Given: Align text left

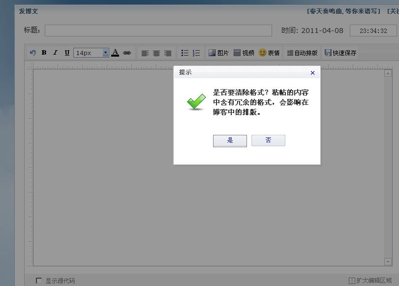Looking at the screenshot, I should tap(145, 53).
